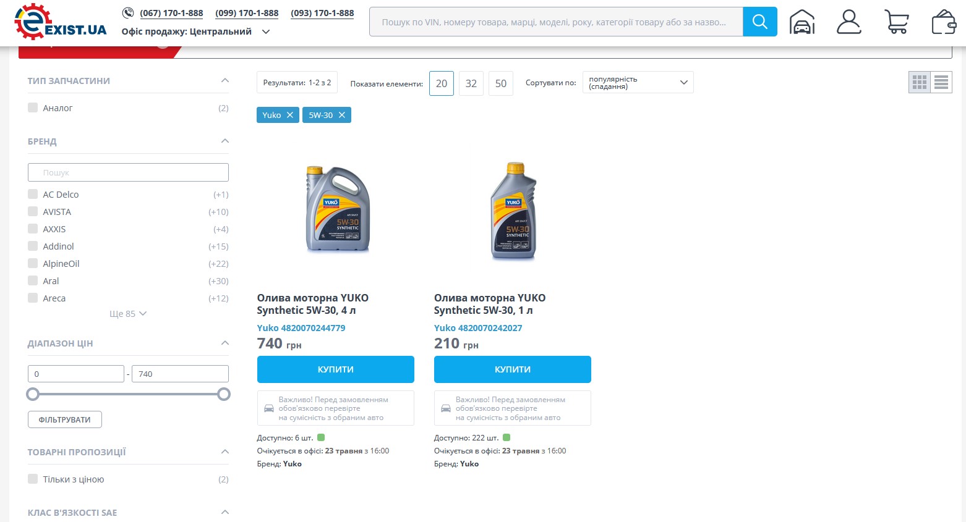This screenshot has height=522, width=966.
Task: Click the maximum price slider handle
Action: pos(224,394)
